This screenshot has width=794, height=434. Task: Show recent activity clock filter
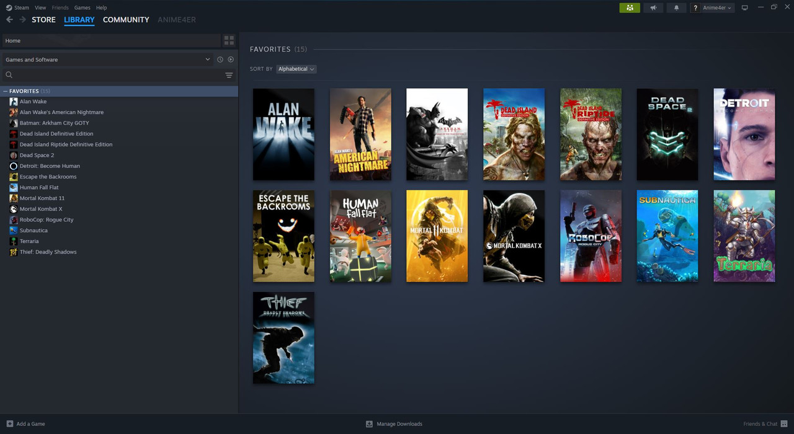point(220,60)
